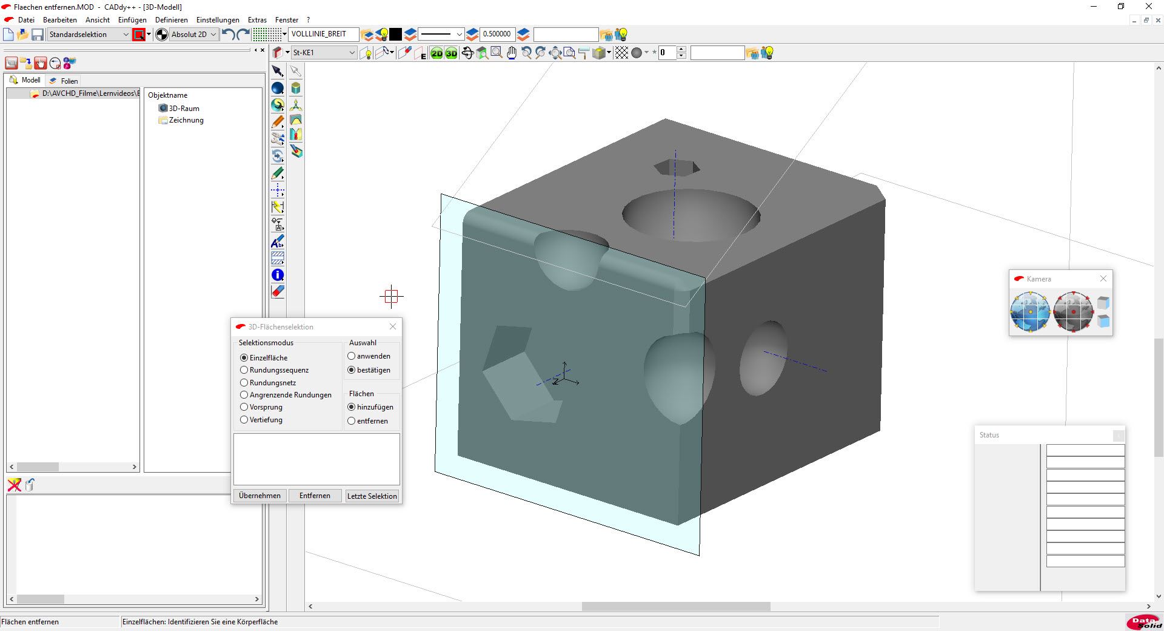1164x631 pixels.
Task: Select the green pencil tool
Action: tap(278, 174)
